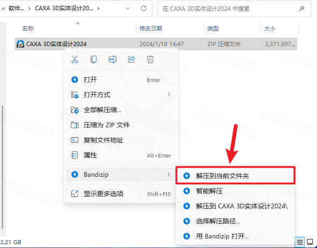Click the navigation pane vertical scrollbar

[2, 167]
